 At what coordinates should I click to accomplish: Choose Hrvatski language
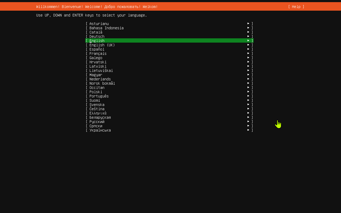[x=169, y=62]
